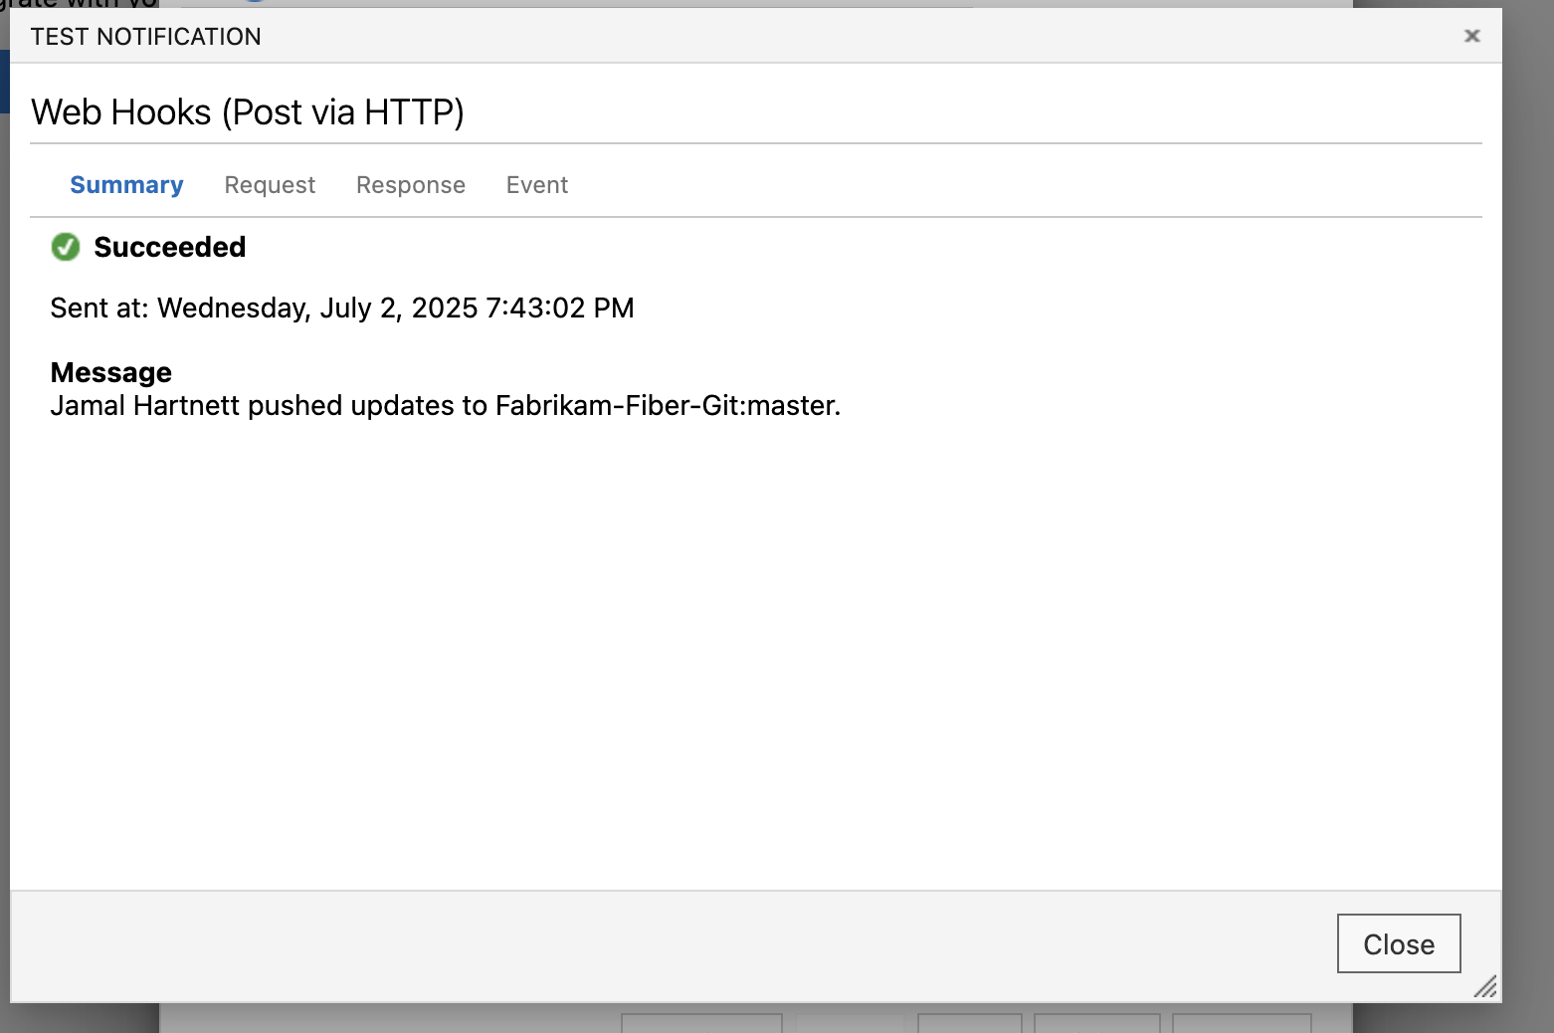Click the Jamal Hartnett name in message
Screen dimensions: 1554x1033
145,406
